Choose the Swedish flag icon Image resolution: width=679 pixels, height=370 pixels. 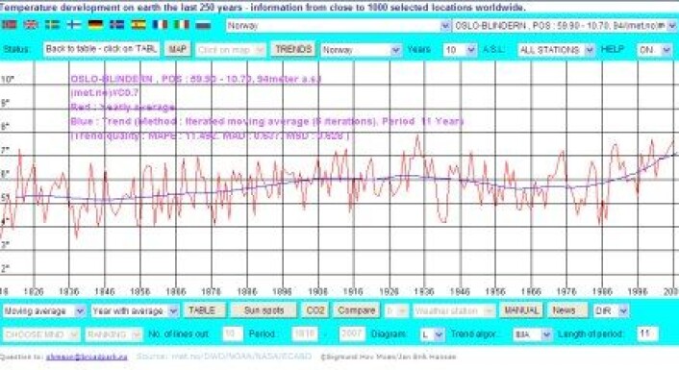[52, 25]
